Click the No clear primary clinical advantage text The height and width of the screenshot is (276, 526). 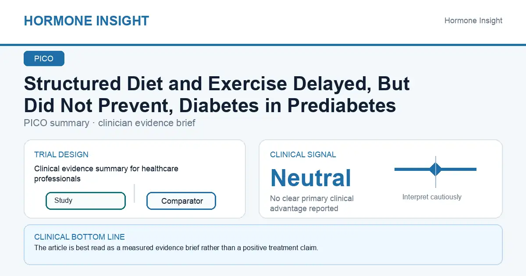coord(312,203)
